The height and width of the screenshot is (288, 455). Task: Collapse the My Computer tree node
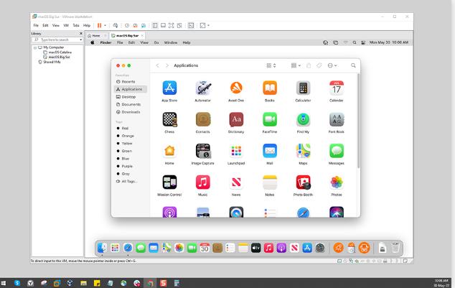pyautogui.click(x=35, y=47)
